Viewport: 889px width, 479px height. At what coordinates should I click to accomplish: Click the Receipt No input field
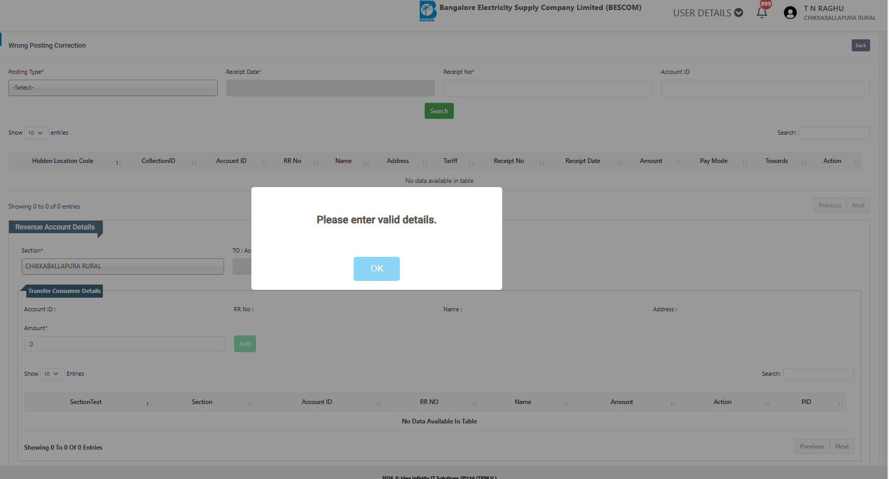click(548, 88)
